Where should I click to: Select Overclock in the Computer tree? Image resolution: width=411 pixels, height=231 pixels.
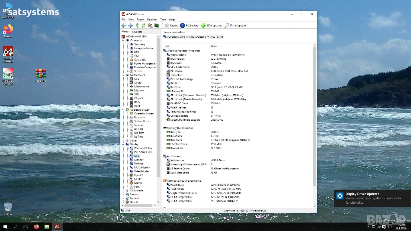[140, 59]
